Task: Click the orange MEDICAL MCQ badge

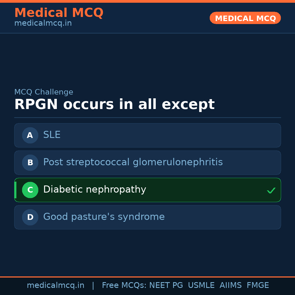Action: coord(245,18)
